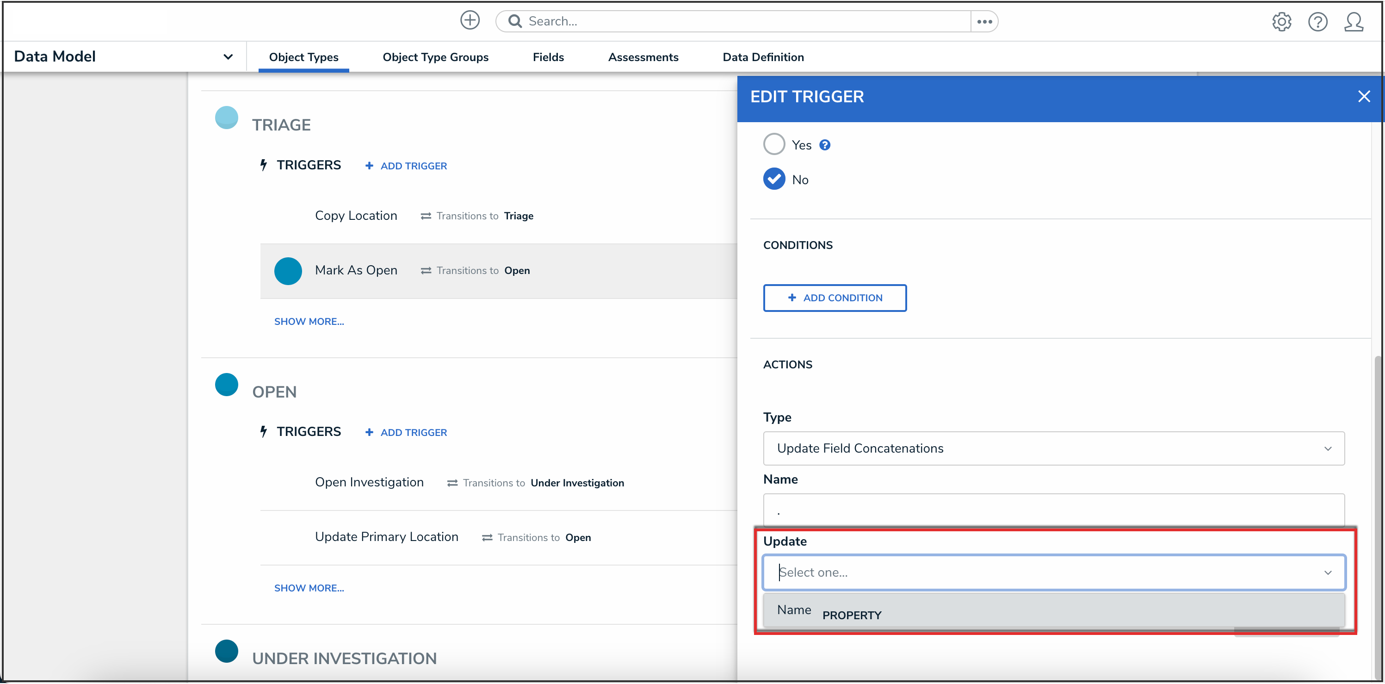The image size is (1385, 684).
Task: Click the blue help icon beside Yes
Action: [x=824, y=145]
